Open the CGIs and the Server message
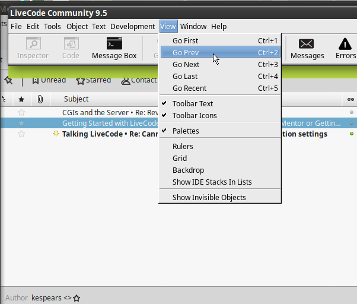 (x=110, y=112)
